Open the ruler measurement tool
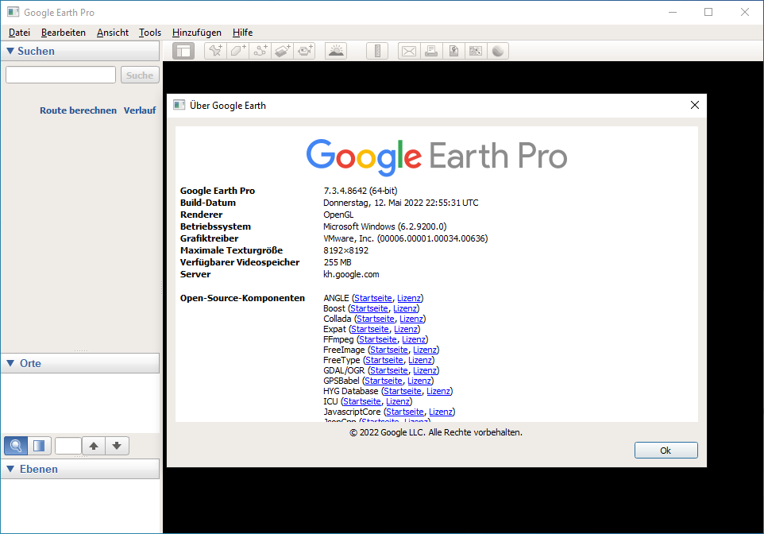 pos(377,51)
